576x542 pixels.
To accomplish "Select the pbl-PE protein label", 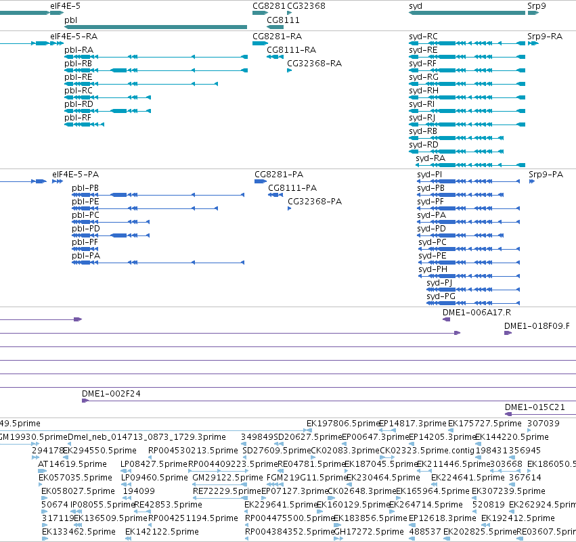I will pos(85,202).
